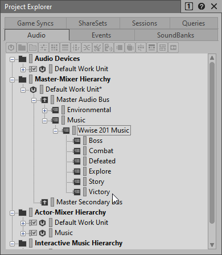222x255 pixels.
Task: Select the Victory bus
Action: (99, 192)
